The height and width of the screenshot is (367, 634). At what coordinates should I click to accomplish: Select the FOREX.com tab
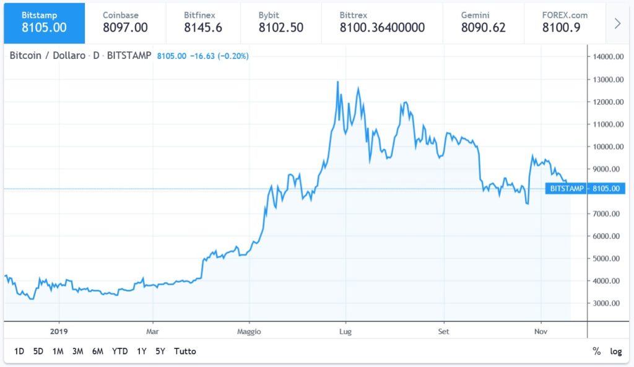(x=565, y=22)
